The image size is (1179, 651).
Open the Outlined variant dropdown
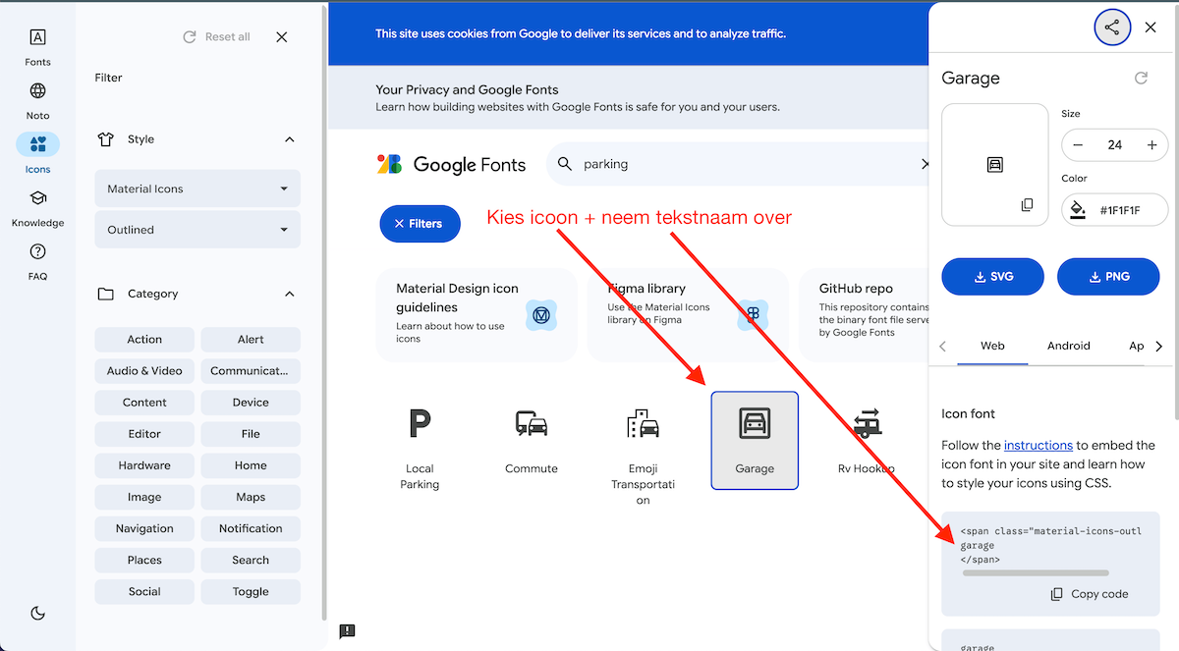[197, 230]
